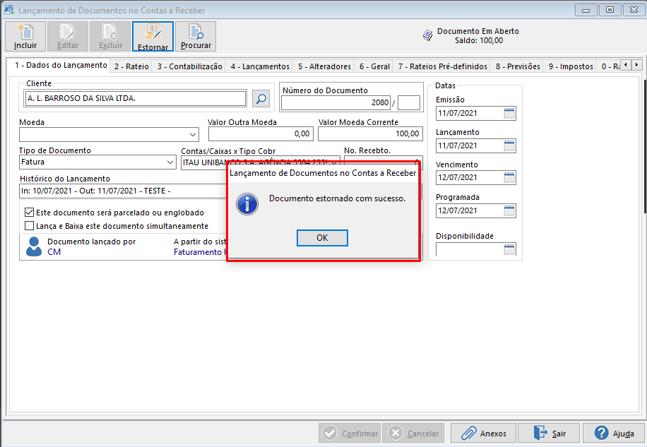Click the user avatar beside Documento lançado por
647x447 pixels.
coord(33,246)
